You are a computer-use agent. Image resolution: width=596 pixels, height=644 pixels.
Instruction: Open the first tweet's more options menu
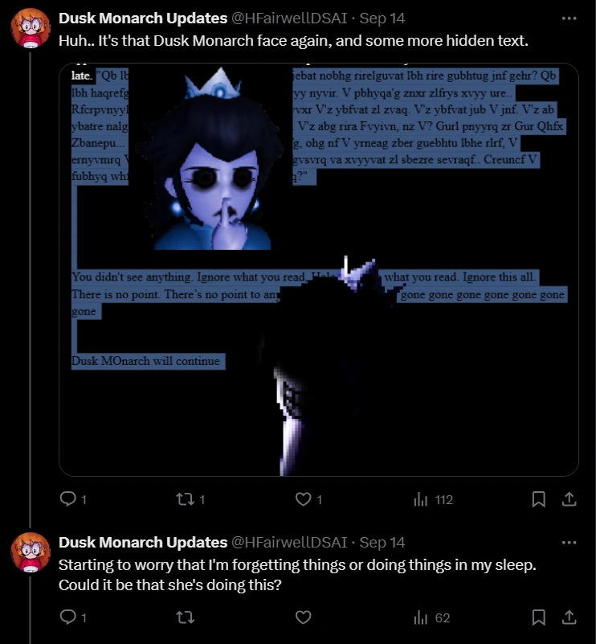(x=569, y=18)
